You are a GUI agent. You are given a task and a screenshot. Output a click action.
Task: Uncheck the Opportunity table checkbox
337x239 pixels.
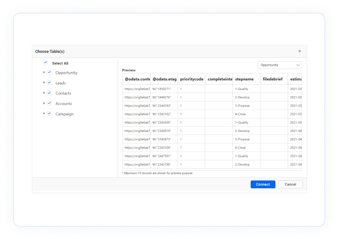point(49,72)
